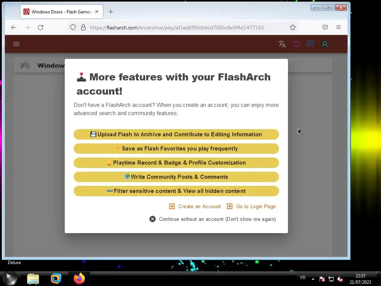The width and height of the screenshot is (381, 286).
Task: Click Playtime Record & Badge button
Action: pyautogui.click(x=176, y=163)
